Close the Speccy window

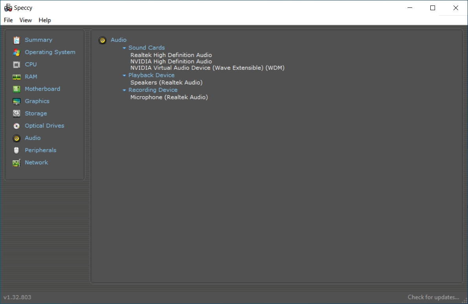455,8
